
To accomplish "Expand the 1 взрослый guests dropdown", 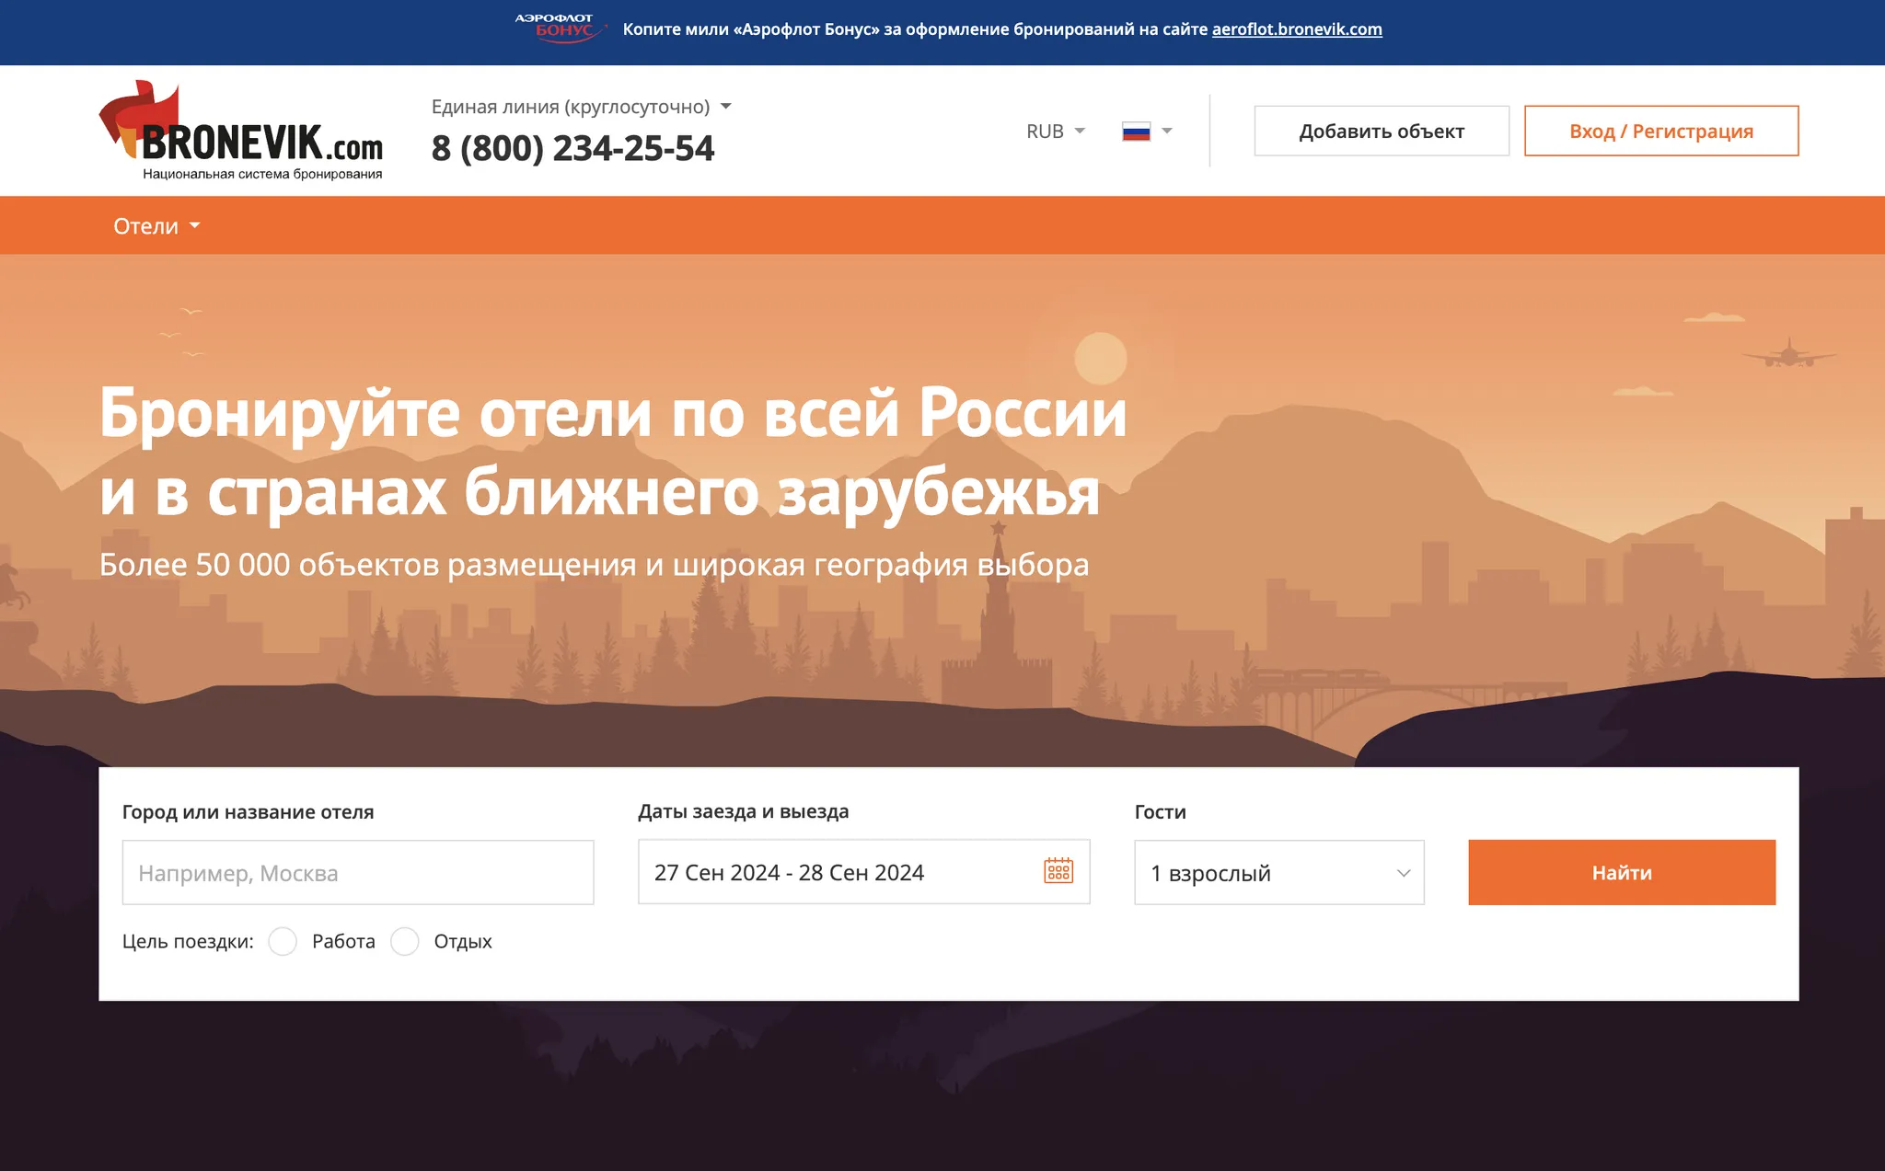I will tap(1279, 872).
